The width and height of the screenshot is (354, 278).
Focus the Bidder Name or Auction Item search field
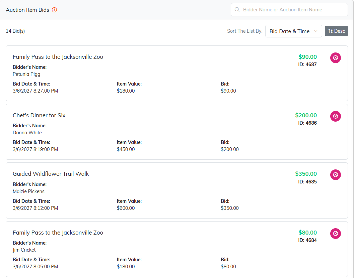(x=289, y=10)
